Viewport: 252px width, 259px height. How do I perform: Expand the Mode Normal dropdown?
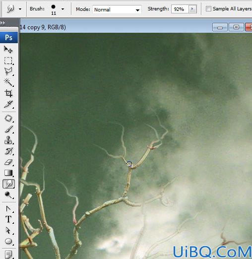tap(117, 9)
